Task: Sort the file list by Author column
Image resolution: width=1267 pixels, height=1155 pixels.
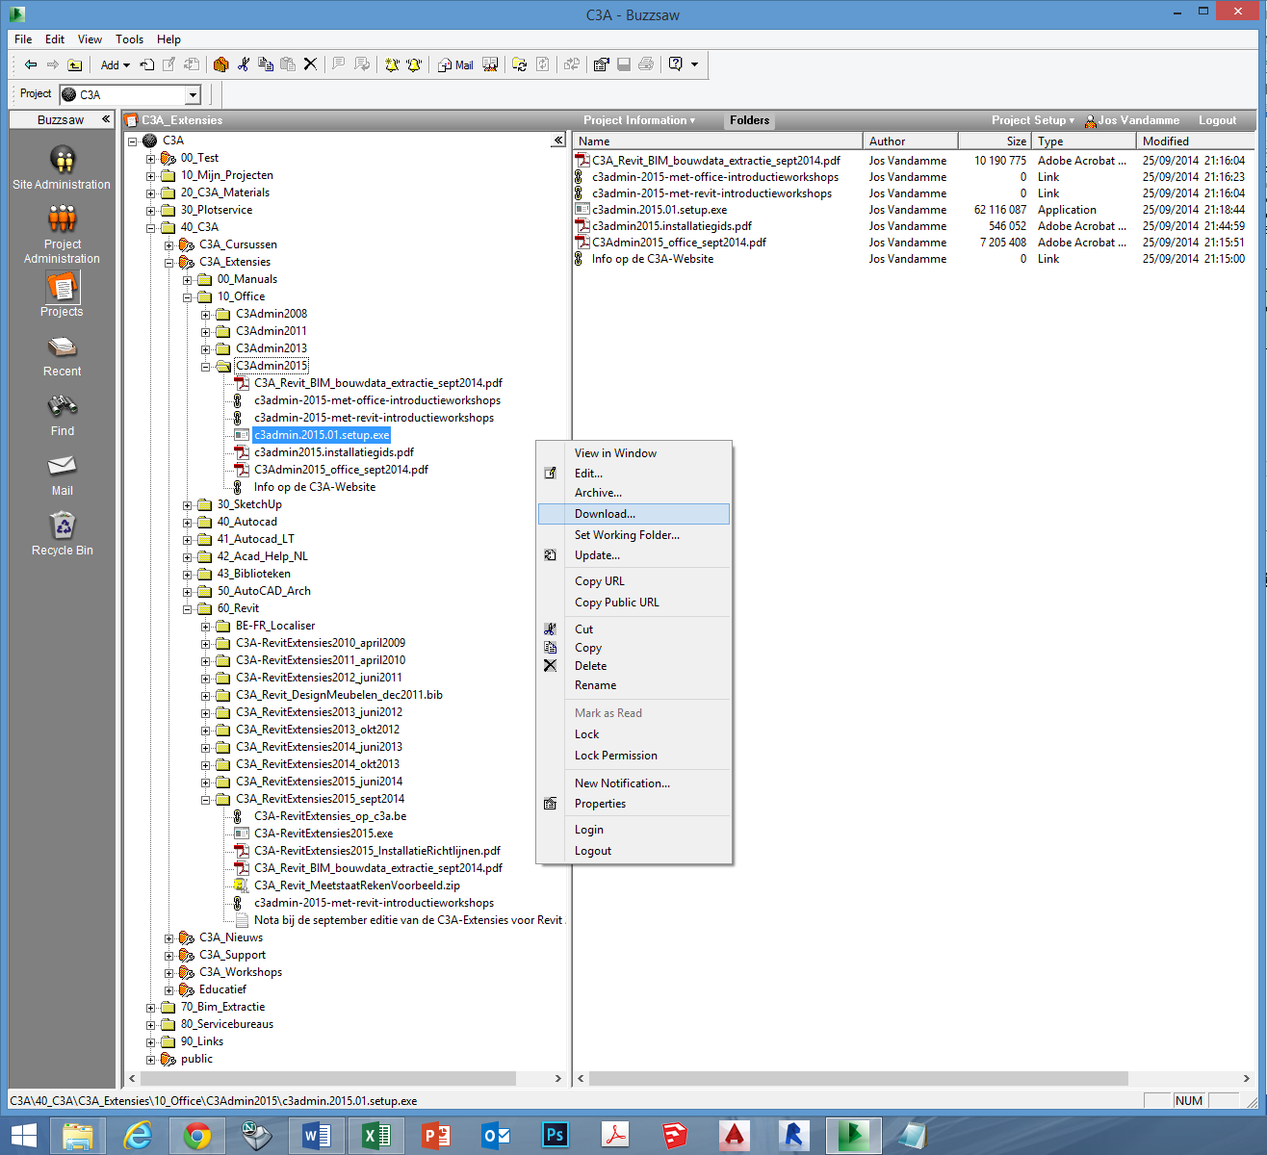Action: tap(911, 141)
